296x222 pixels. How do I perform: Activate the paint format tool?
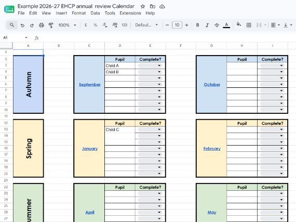coord(51,25)
